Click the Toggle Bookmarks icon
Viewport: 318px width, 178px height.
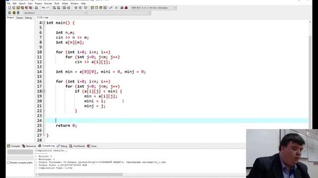(14, 13)
